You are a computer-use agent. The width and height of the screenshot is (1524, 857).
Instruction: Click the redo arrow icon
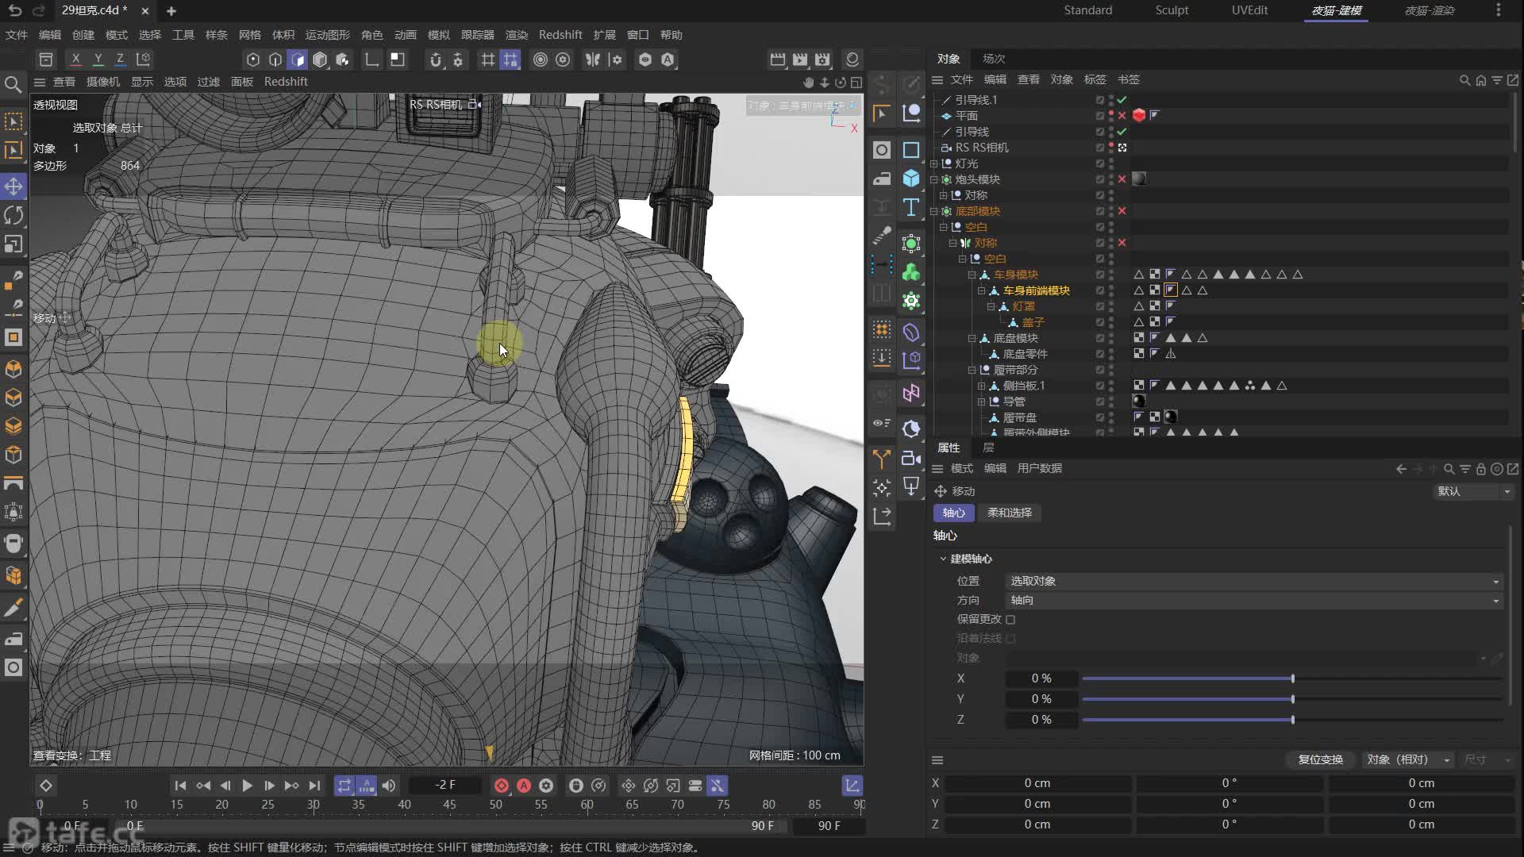(x=39, y=11)
